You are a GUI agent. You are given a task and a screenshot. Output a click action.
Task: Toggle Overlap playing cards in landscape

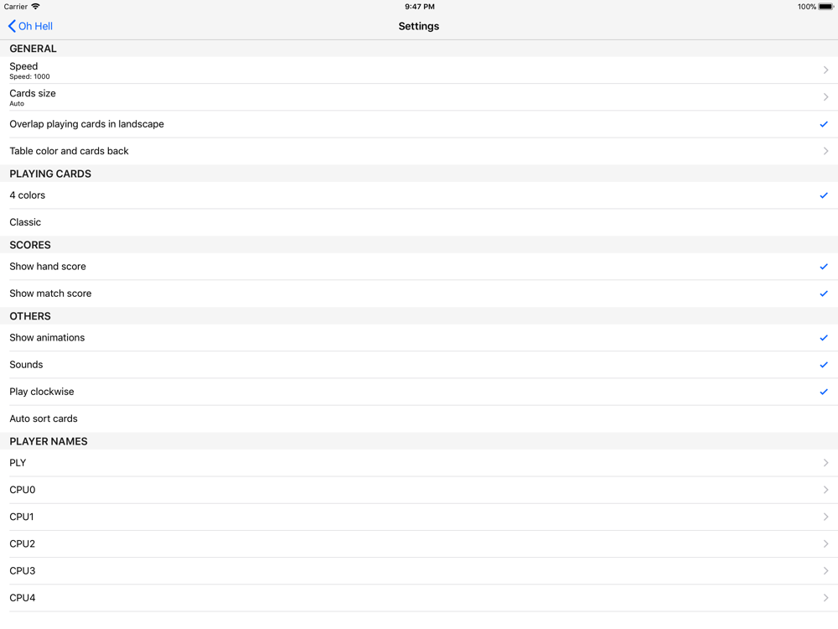[419, 124]
